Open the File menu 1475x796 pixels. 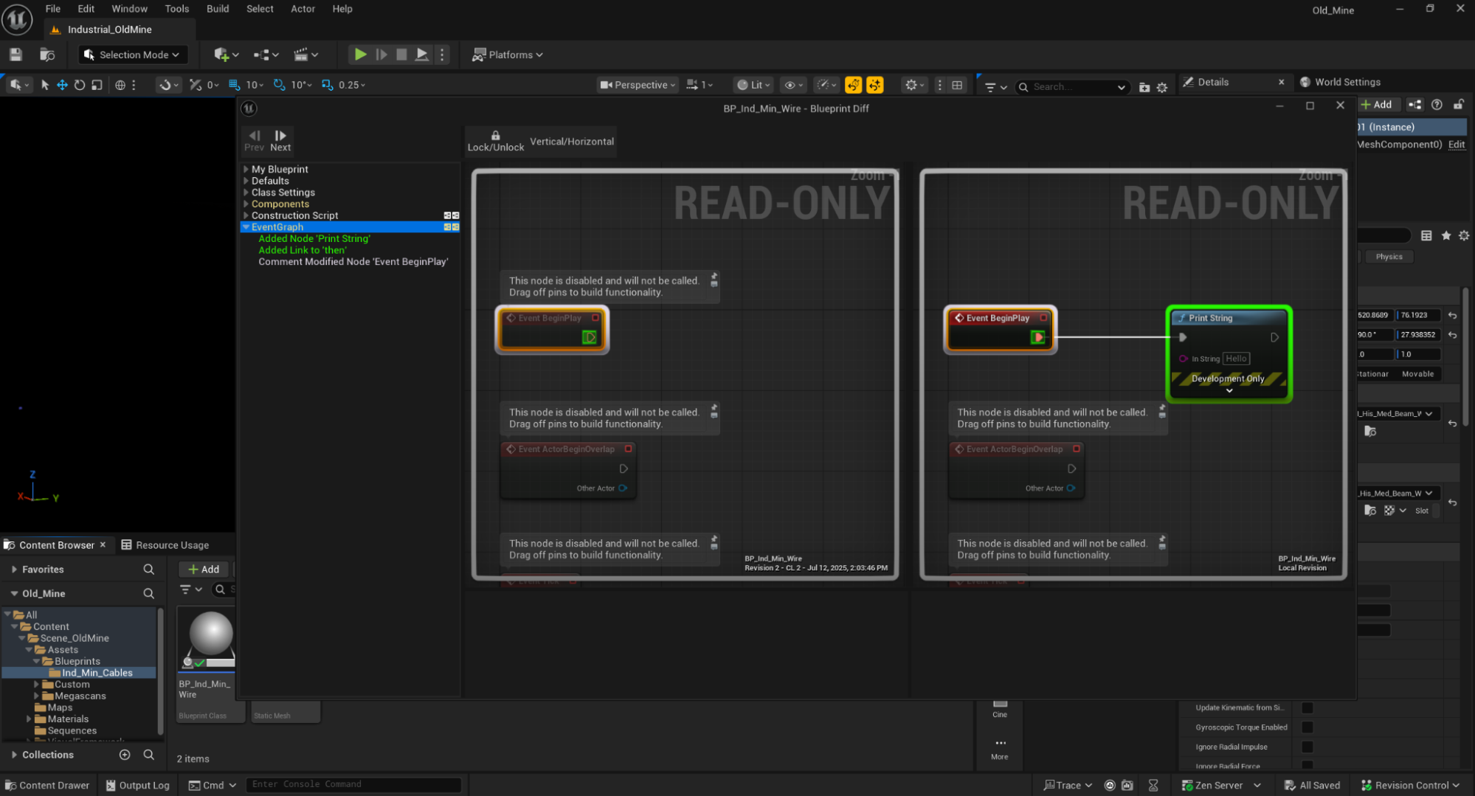(53, 9)
